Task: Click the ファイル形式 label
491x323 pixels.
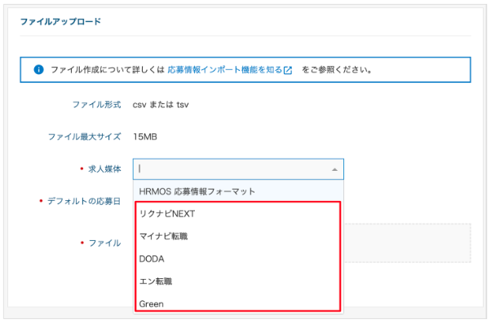Action: 96,104
